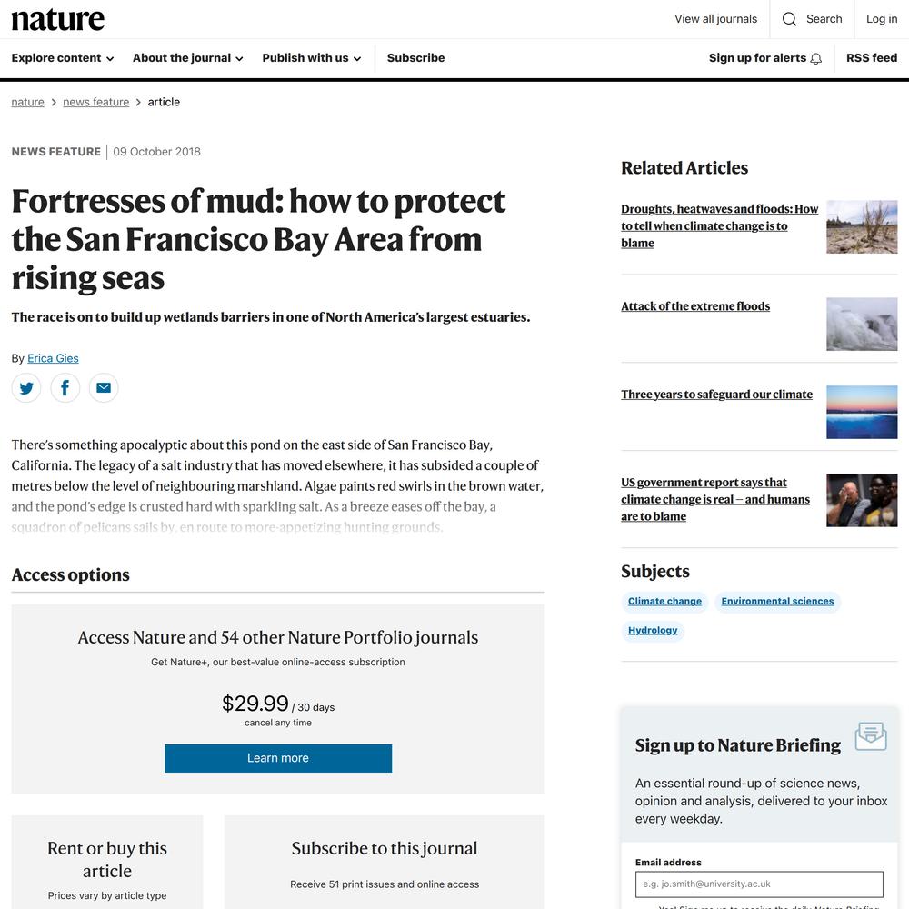The width and height of the screenshot is (909, 909).
Task: Open Attack of the extreme floods thumbnail
Action: (862, 325)
